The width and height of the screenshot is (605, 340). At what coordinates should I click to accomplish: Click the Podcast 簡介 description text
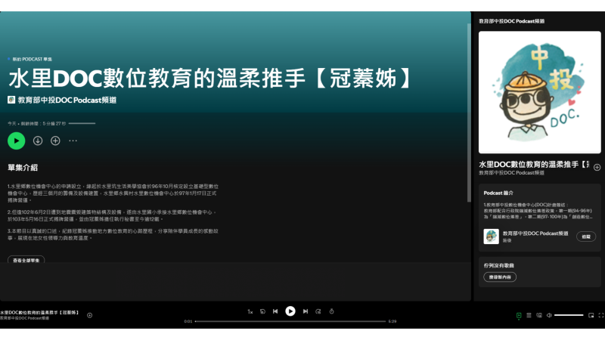point(538,211)
